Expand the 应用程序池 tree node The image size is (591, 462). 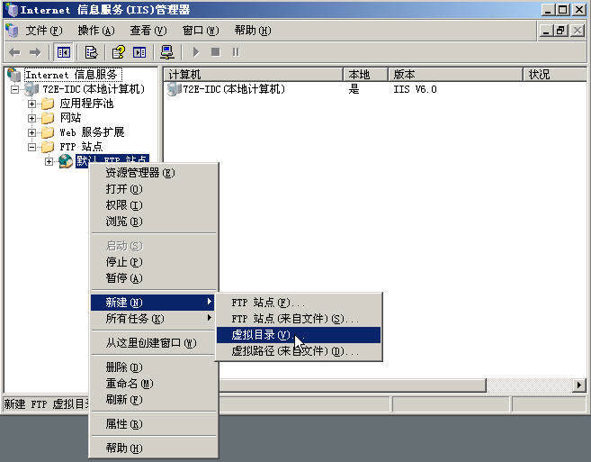[32, 104]
